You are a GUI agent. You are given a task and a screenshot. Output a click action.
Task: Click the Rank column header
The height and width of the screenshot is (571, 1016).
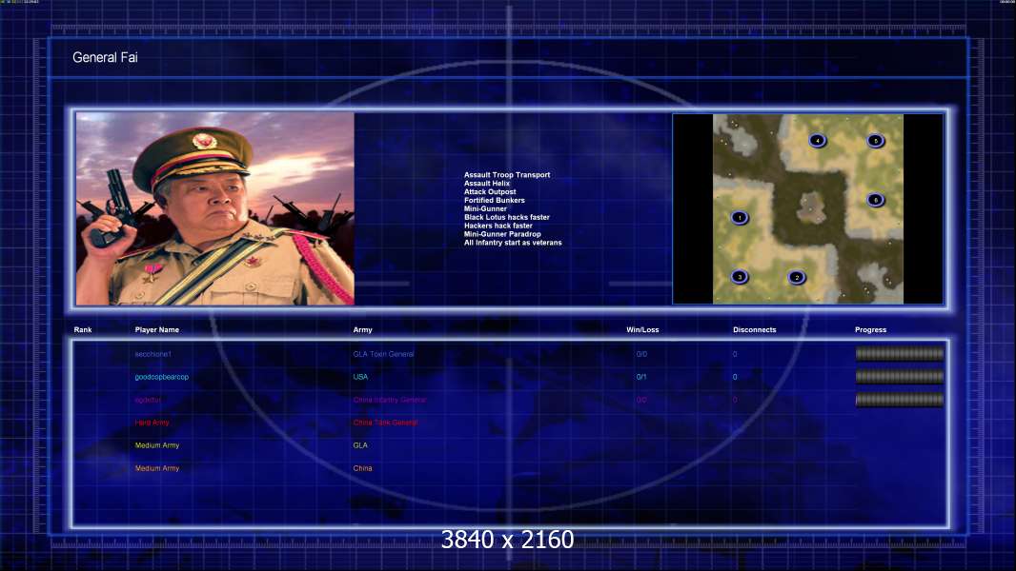[x=83, y=330]
